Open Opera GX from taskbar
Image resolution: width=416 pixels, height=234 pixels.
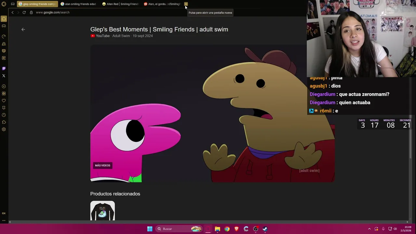coord(208,229)
